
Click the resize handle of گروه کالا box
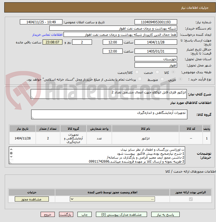point(33,118)
